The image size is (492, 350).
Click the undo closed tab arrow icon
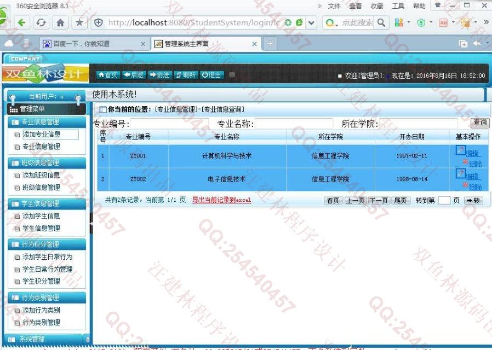pos(477,44)
